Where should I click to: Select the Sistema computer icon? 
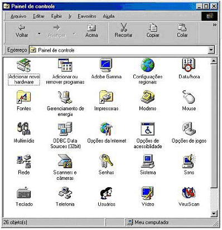(x=148, y=161)
